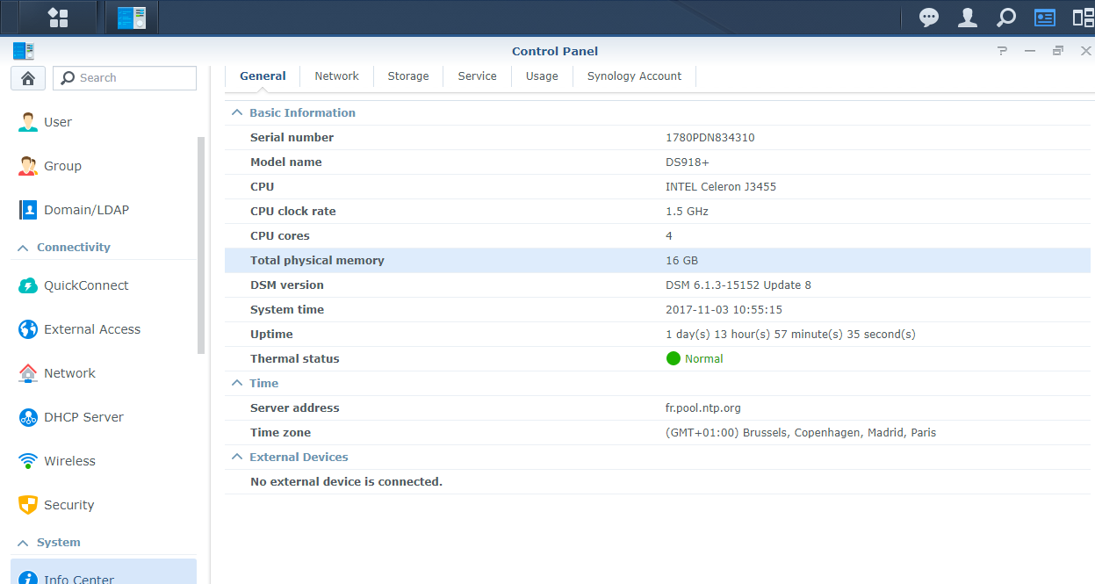The image size is (1095, 584).
Task: Open Pilot View in the top bar
Action: 1084,18
